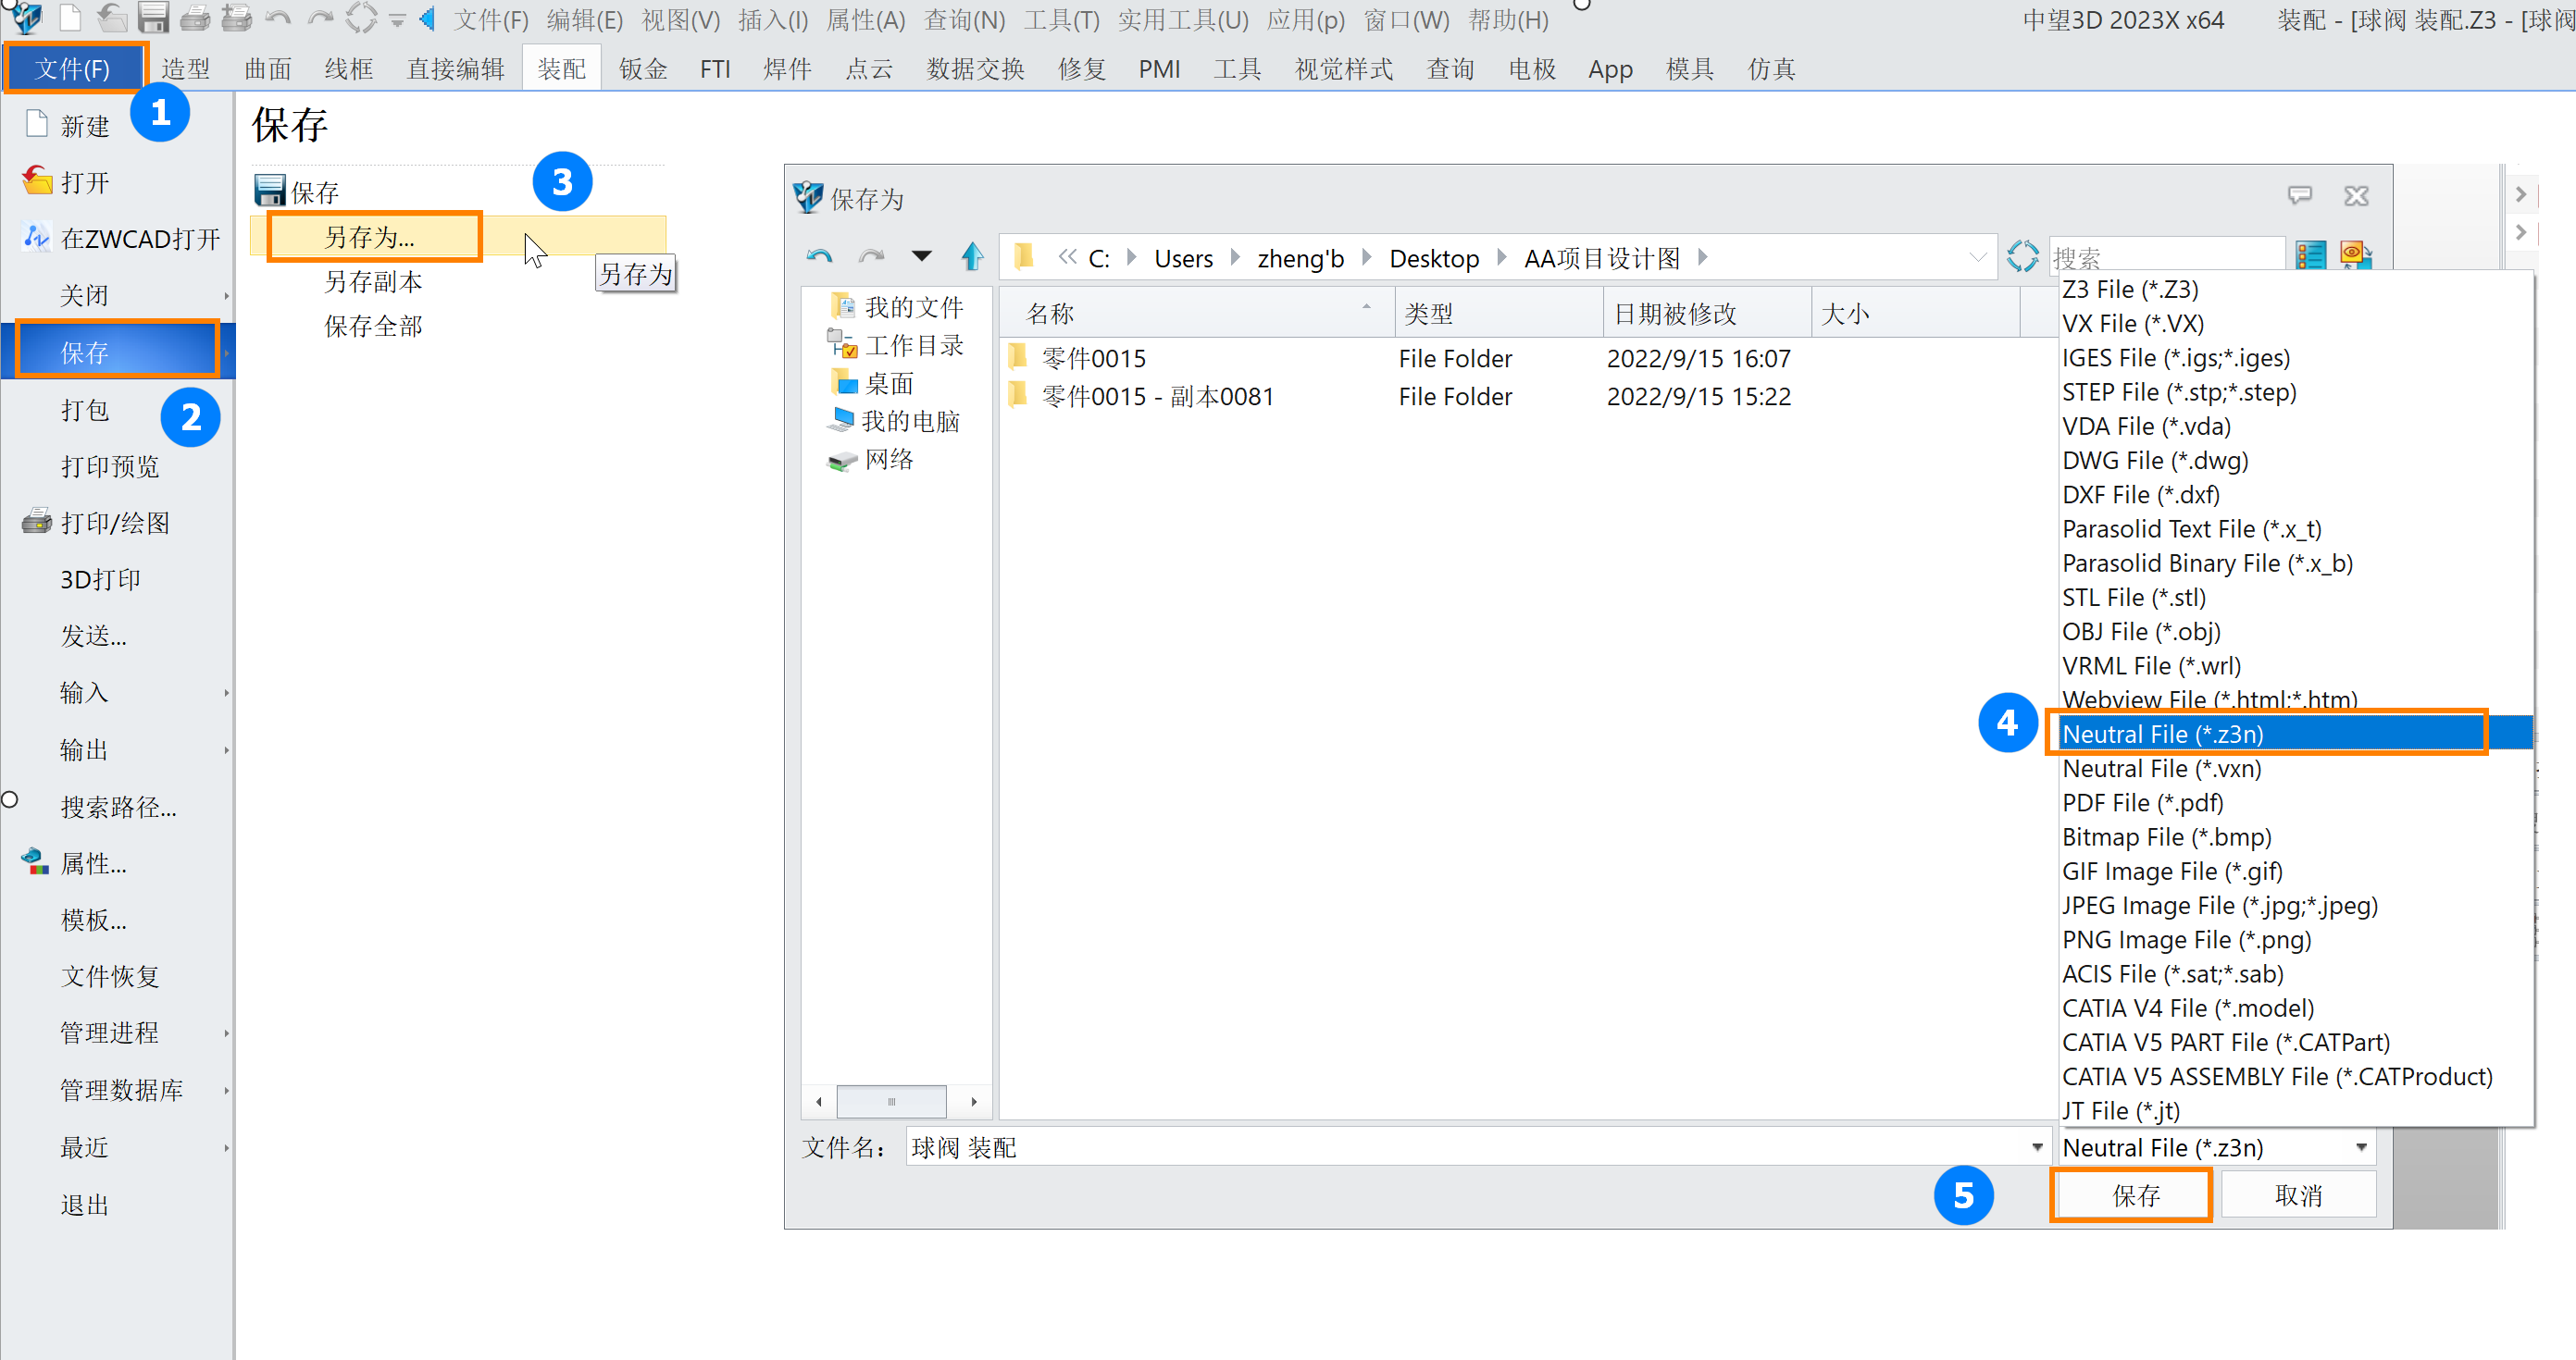Click the 搜索 search field
The height and width of the screenshot is (1360, 2576).
(x=2165, y=257)
